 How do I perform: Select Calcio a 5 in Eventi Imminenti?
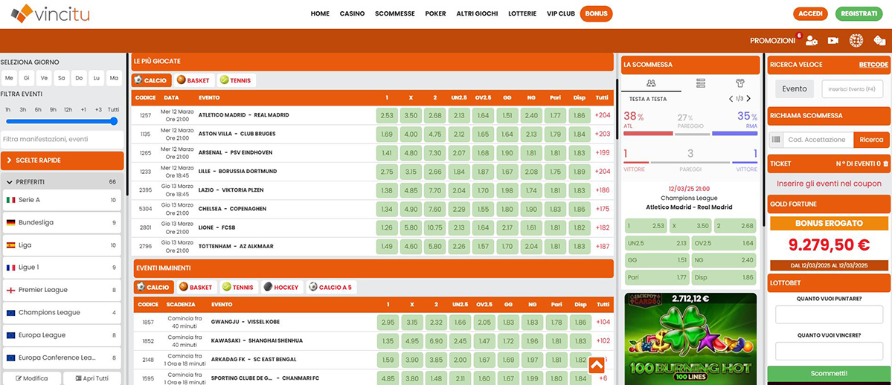coord(331,287)
